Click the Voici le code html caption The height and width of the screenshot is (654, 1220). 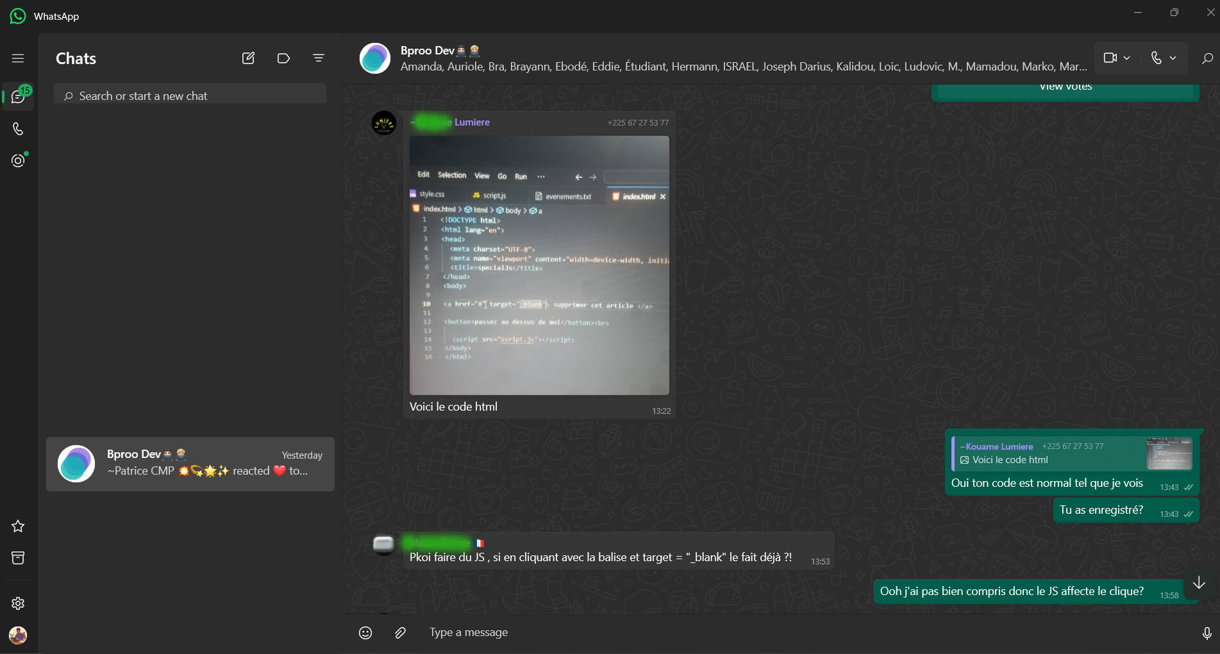[x=453, y=407]
